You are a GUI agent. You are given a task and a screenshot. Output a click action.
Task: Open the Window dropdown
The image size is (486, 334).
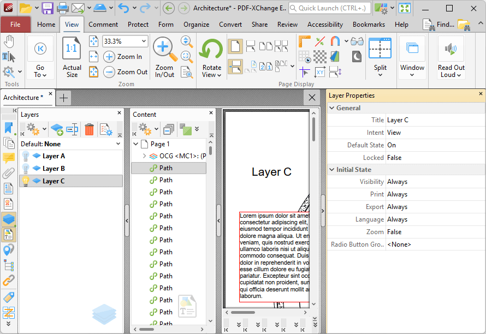click(412, 70)
